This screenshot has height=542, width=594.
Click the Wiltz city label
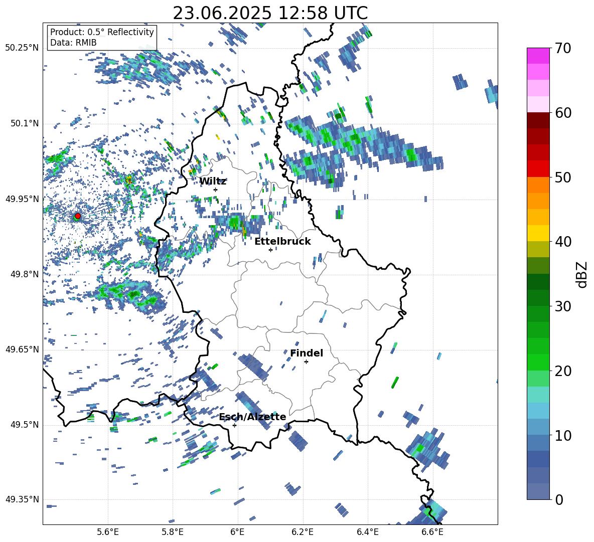(x=213, y=182)
